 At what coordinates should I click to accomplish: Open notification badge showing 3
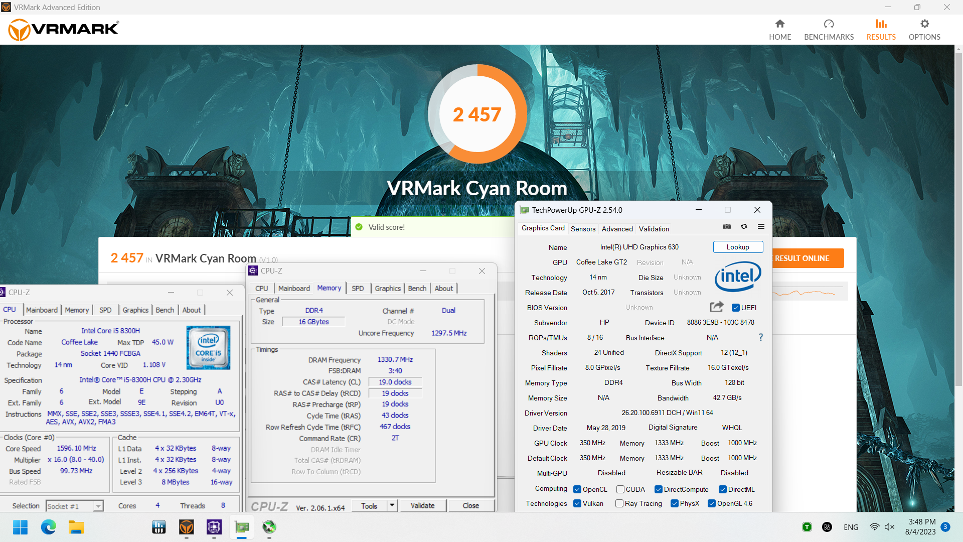(945, 527)
